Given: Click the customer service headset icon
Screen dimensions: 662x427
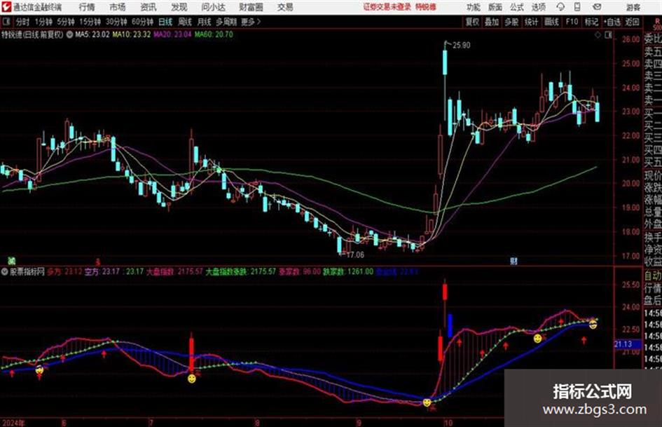Looking at the screenshot, I should (x=560, y=7).
